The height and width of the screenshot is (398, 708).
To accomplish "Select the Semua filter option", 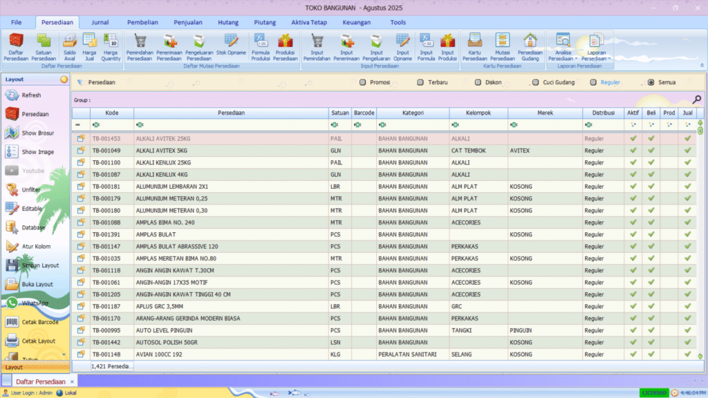I will tap(651, 82).
